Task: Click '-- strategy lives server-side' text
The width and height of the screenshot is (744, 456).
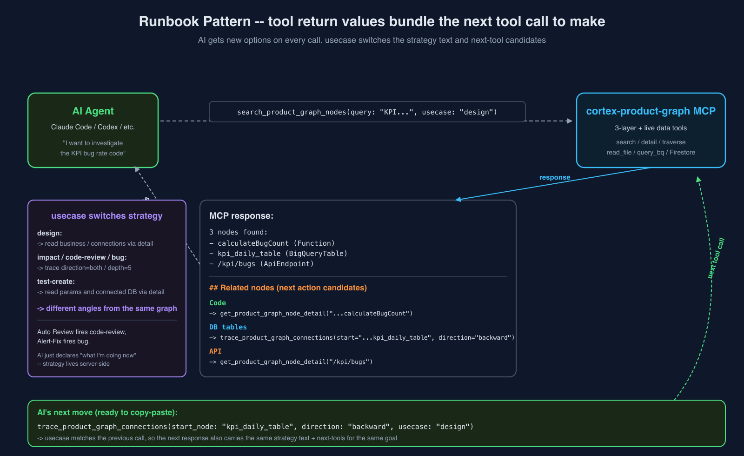Action: (x=73, y=363)
